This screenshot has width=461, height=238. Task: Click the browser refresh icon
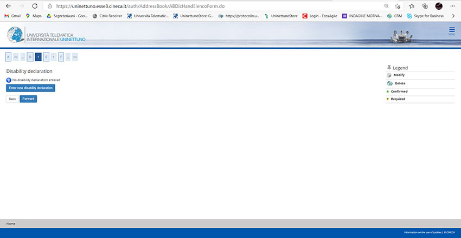click(35, 6)
